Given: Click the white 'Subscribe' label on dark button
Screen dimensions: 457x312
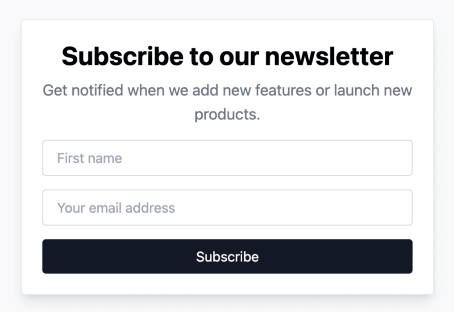Looking at the screenshot, I should [x=227, y=257].
